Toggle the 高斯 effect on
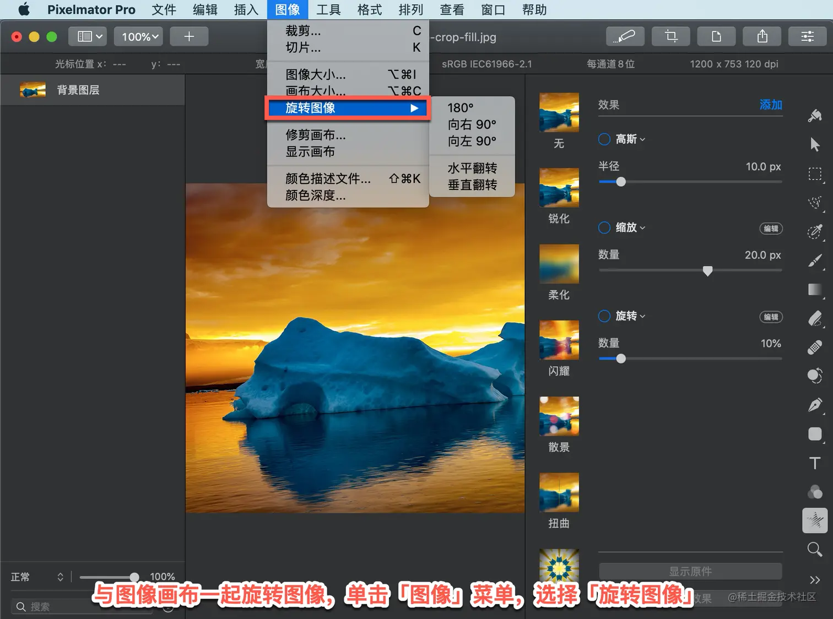The height and width of the screenshot is (619, 833). coord(604,139)
